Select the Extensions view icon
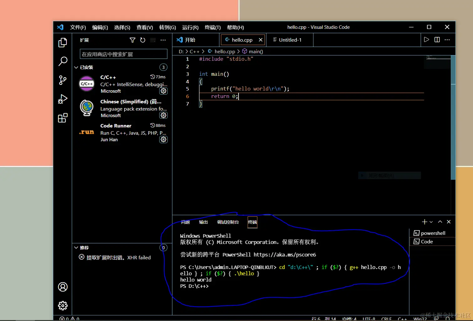The height and width of the screenshot is (321, 473). point(63,118)
